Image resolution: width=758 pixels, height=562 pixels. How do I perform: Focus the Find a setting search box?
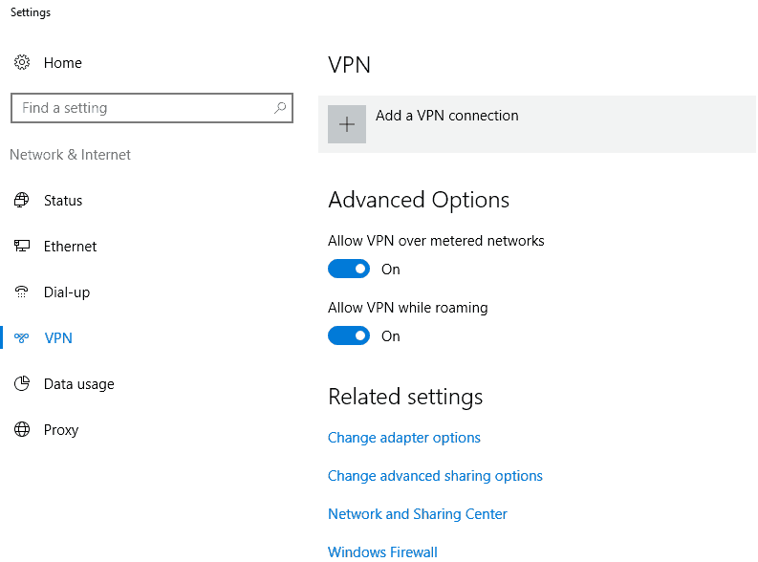(152, 108)
